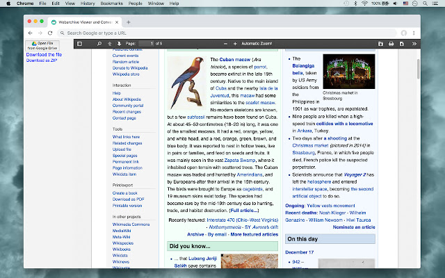Expand the viewer tools chevron menu
This screenshot has width=445, height=278.
tap(415, 44)
